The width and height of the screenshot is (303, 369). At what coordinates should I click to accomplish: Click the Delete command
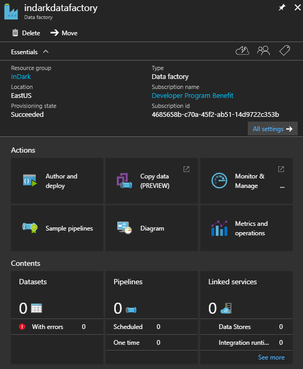[26, 33]
